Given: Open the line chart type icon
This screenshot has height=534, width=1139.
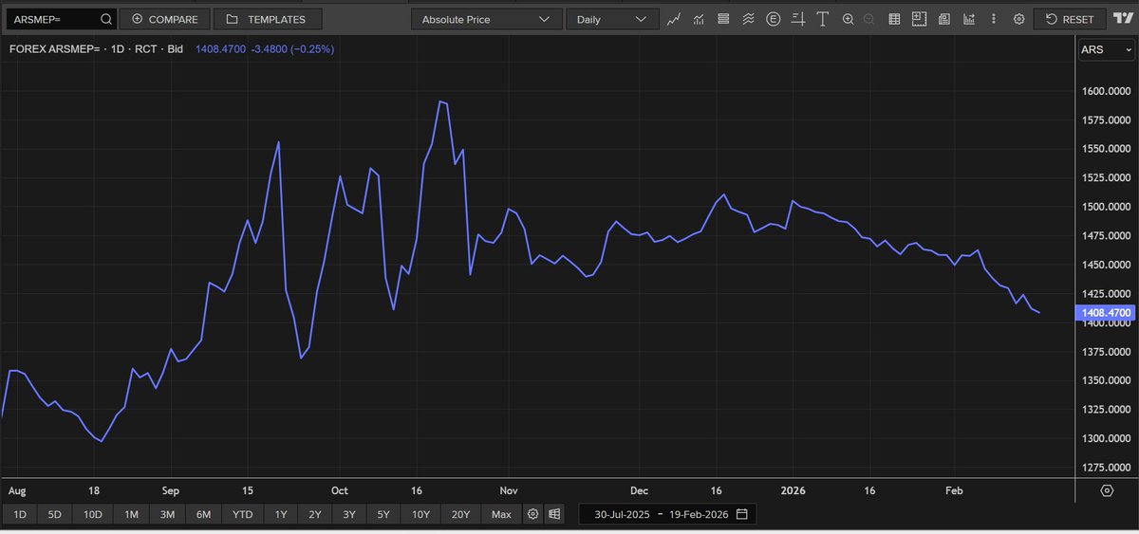Looking at the screenshot, I should [x=674, y=19].
